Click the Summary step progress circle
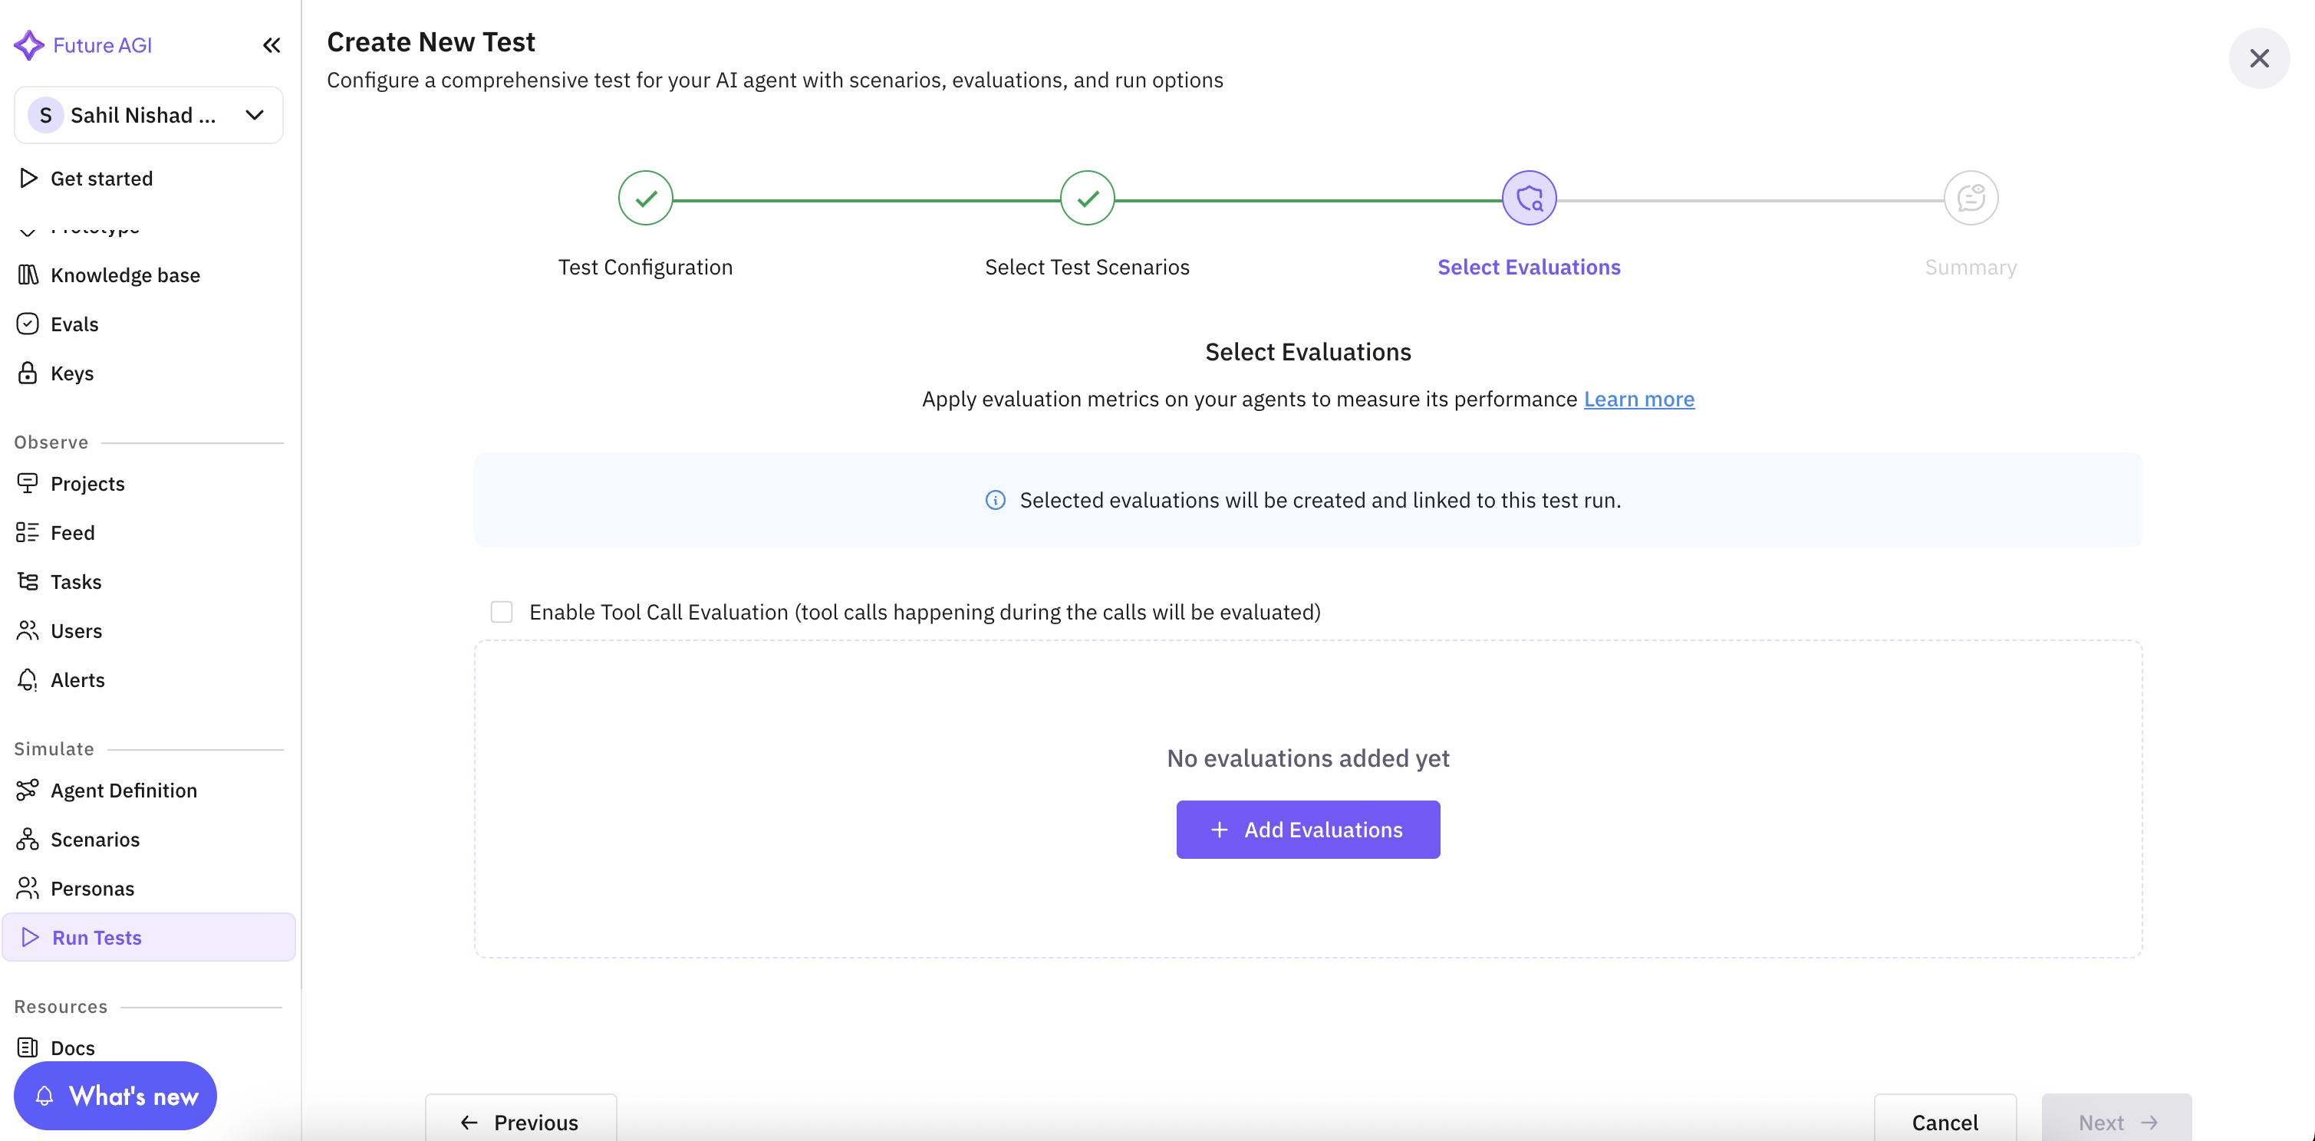This screenshot has height=1141, width=2315. [1971, 198]
